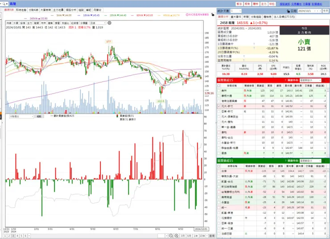Image resolution: width=330 pixels, height=239 pixels.
Task: Tick the select-all checkbox in the sell table header
Action: [219, 166]
